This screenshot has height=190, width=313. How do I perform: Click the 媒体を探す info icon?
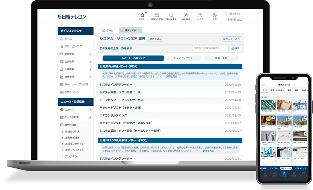pyautogui.click(x=171, y=15)
